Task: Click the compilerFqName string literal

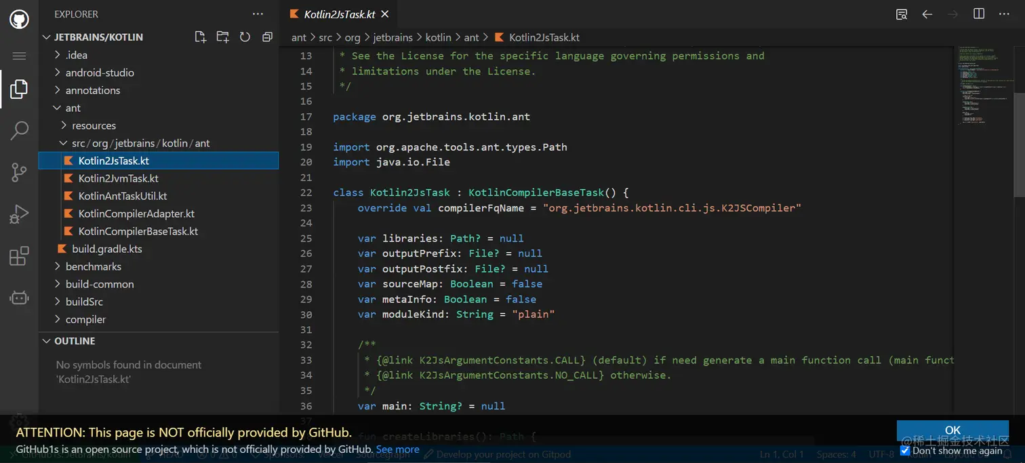Action: (672, 207)
